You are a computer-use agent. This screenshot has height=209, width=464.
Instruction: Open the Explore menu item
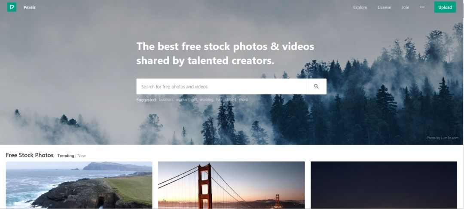point(360,7)
